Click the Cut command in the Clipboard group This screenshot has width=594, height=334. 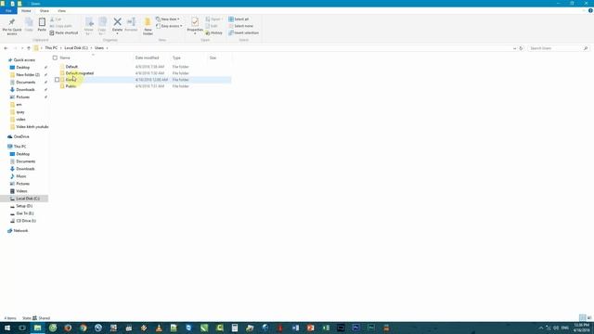[x=56, y=19]
